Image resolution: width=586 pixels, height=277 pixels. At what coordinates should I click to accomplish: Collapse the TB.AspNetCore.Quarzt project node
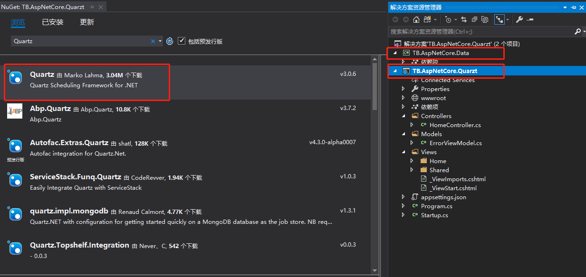[395, 71]
